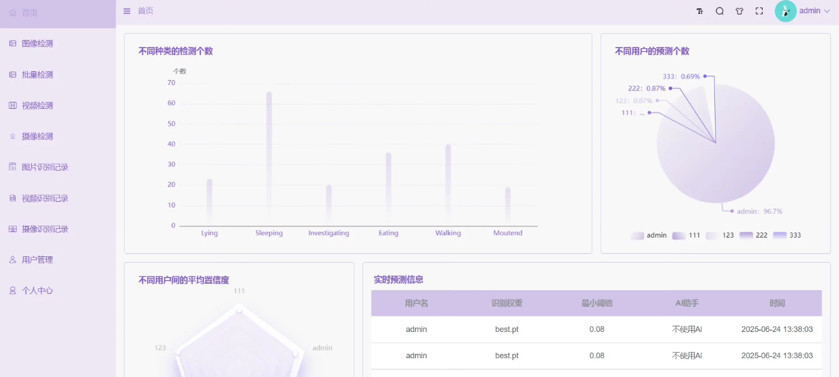
Task: Go to 批量检测 page
Action: (x=58, y=74)
